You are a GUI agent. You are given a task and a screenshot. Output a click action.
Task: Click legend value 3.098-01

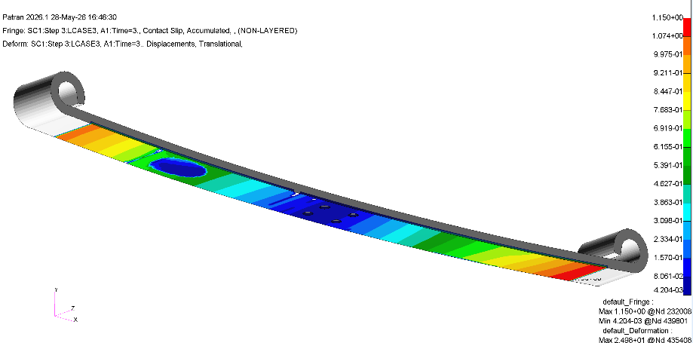[x=667, y=221]
